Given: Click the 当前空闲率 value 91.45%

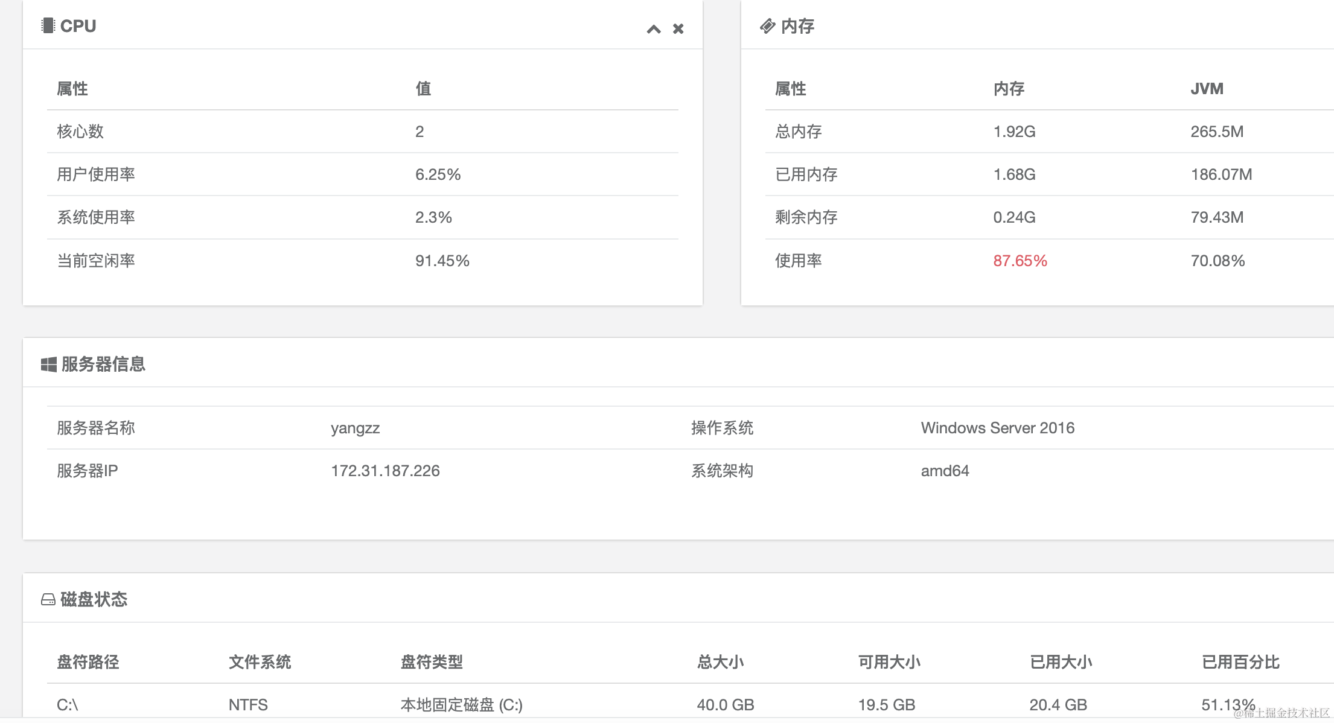Looking at the screenshot, I should click(x=442, y=261).
